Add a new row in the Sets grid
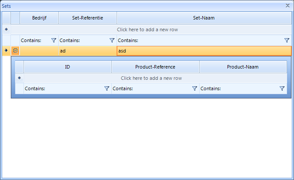This screenshot has width=294, height=180. point(147,30)
